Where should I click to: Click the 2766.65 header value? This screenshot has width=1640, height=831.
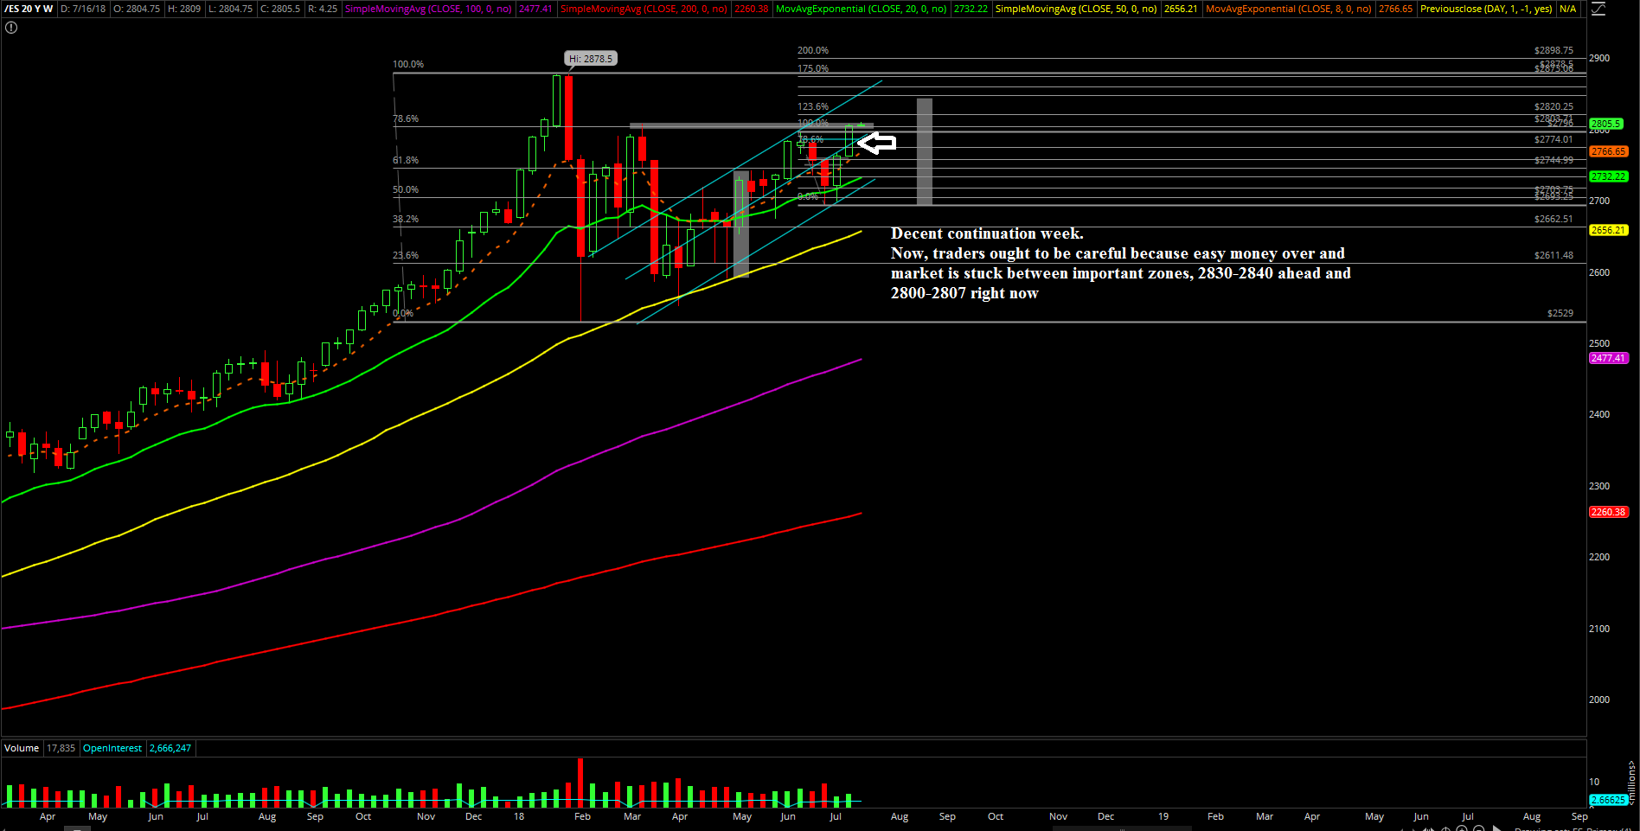pos(1395,9)
